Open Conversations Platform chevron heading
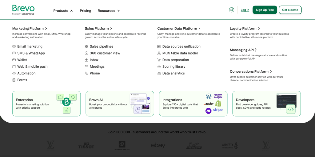Screen dimensions: 315x157 coord(251,71)
